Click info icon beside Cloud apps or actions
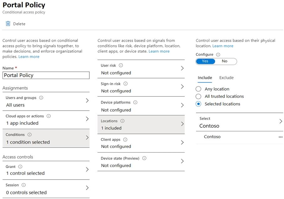This screenshot has height=199, width=284. pyautogui.click(x=49, y=116)
